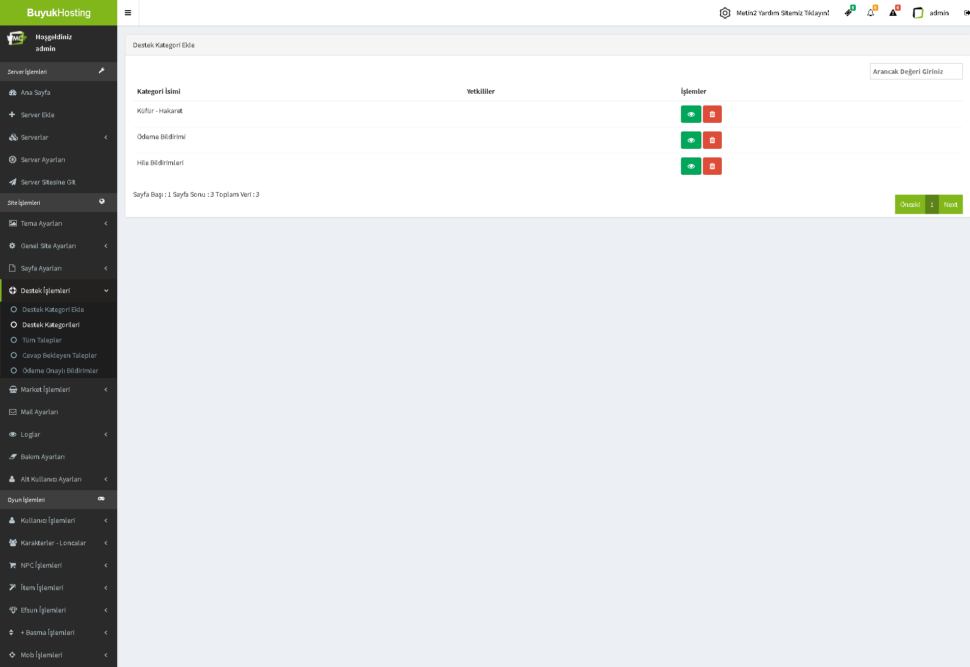
Task: Click the warning triangle alert icon
Action: coord(893,13)
